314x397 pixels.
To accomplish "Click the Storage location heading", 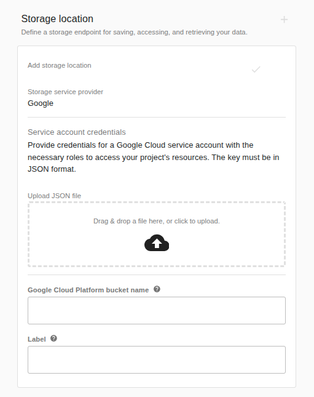I will coord(57,18).
